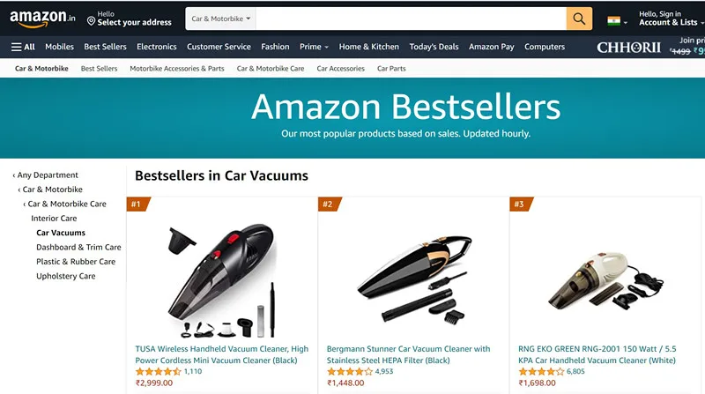Click the Bergmann Stunner vacuum product image
The height and width of the screenshot is (394, 705).
413,279
